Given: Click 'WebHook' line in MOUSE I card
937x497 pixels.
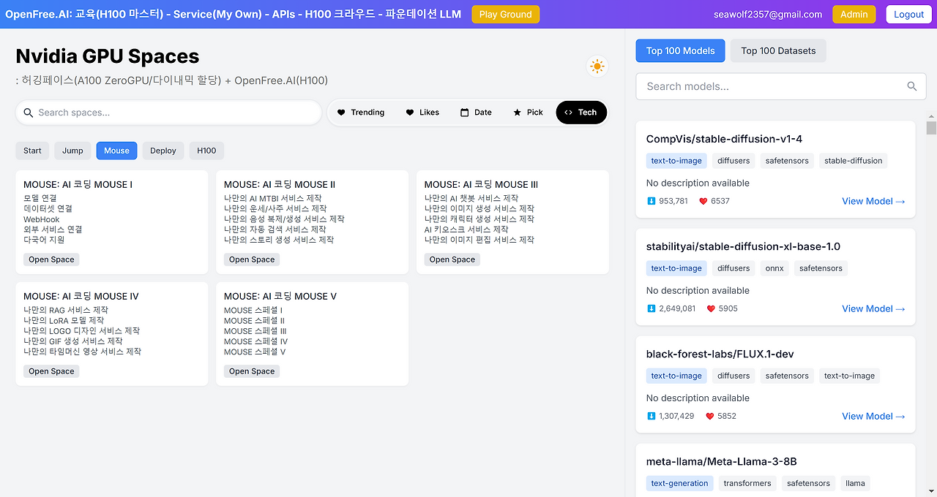Looking at the screenshot, I should (41, 219).
